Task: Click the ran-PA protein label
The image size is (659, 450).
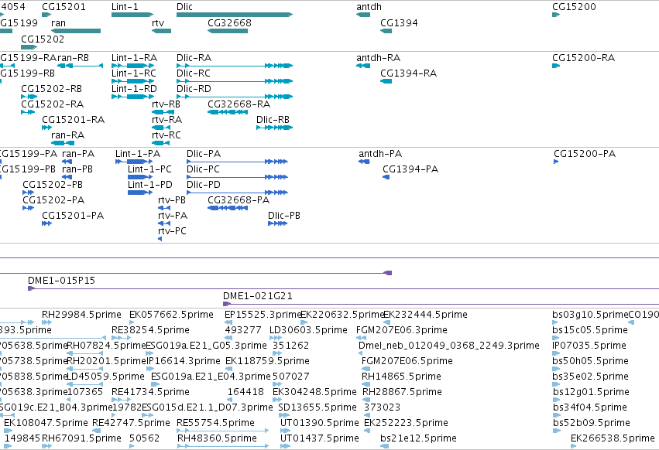Action: pyautogui.click(x=78, y=154)
